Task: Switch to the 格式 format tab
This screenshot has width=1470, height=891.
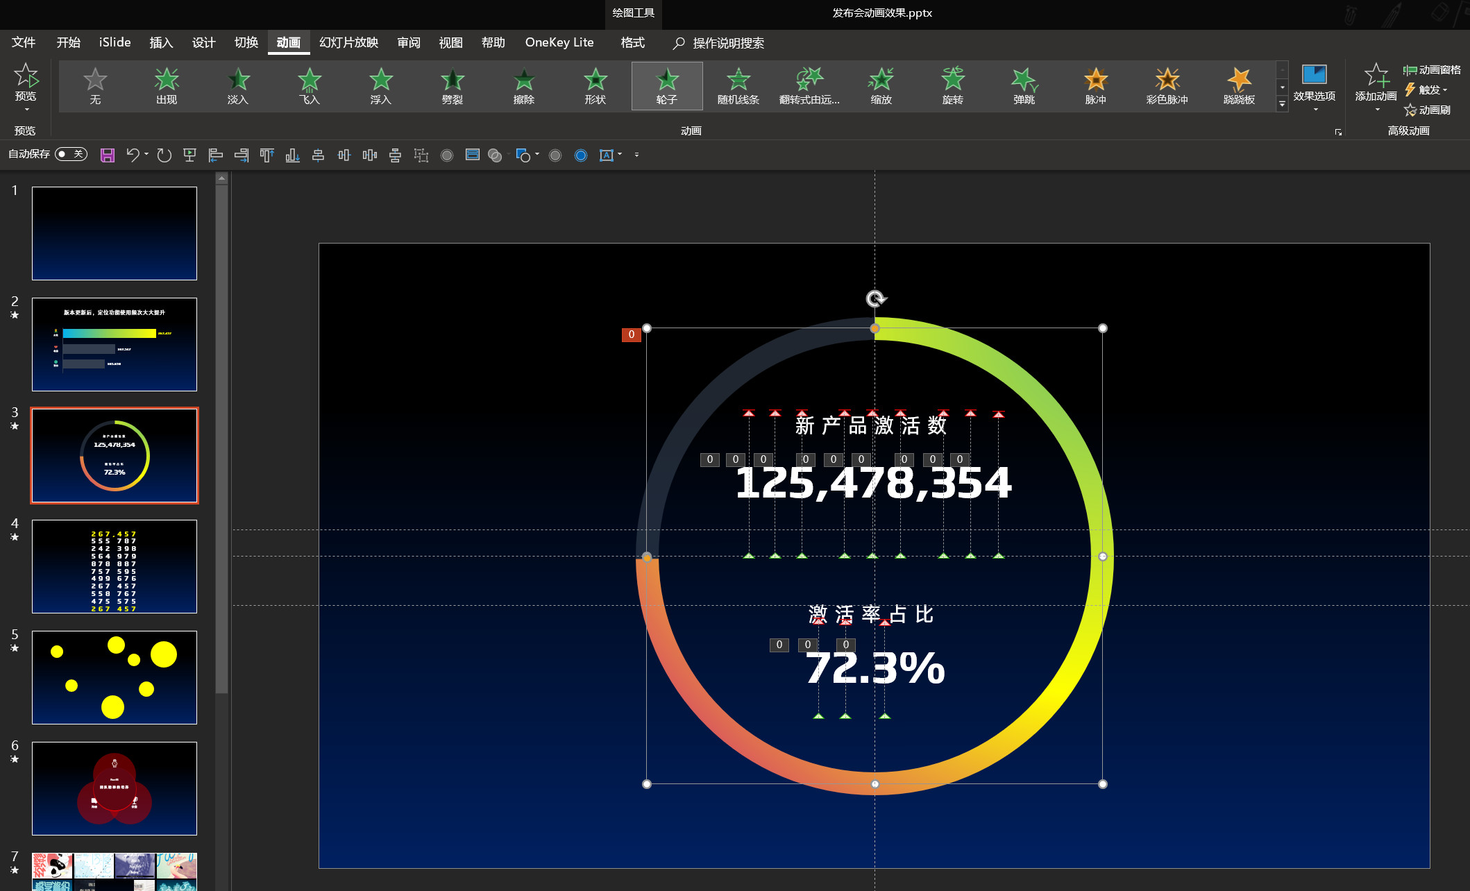Action: [632, 42]
